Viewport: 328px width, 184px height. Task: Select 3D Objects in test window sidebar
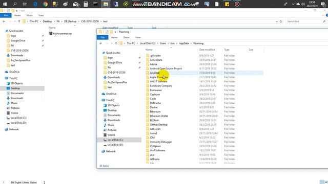17,83
